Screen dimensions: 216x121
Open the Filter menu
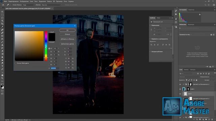click(50, 1)
